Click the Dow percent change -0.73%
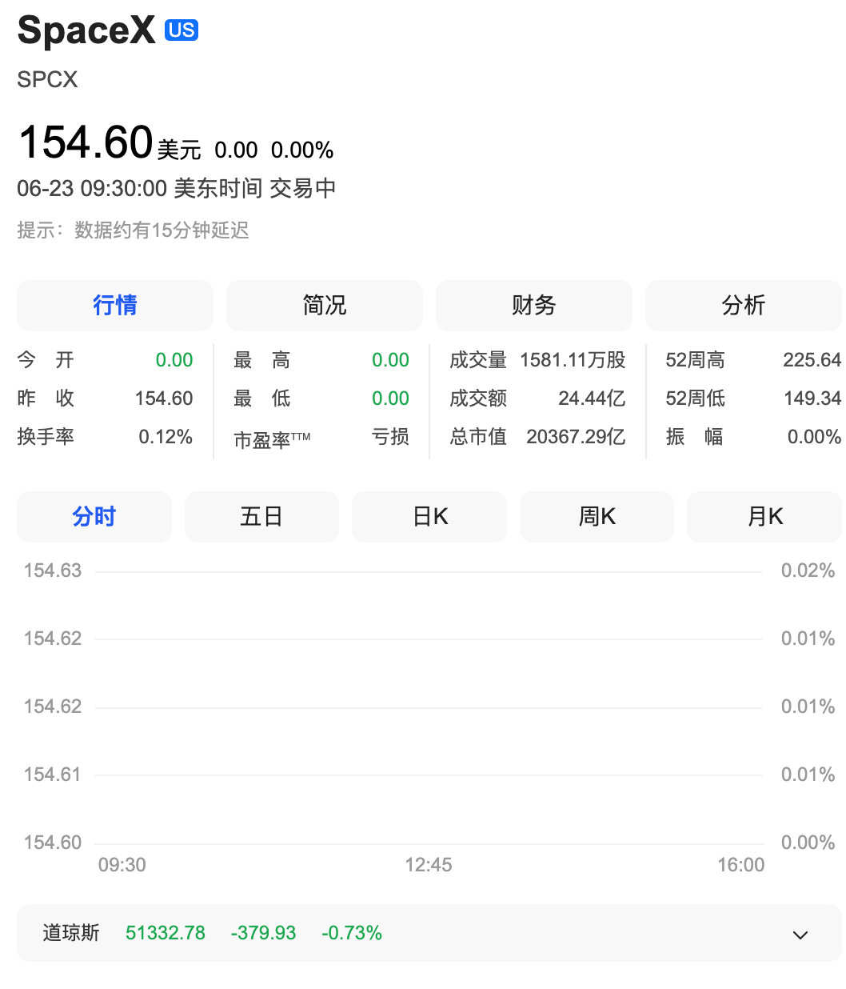 coord(352,933)
